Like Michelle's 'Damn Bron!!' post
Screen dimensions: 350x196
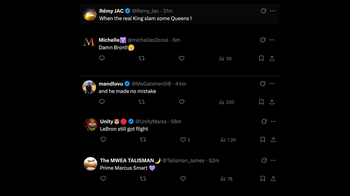[182, 58]
